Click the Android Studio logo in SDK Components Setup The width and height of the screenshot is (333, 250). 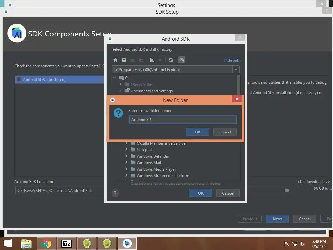[x=17, y=33]
